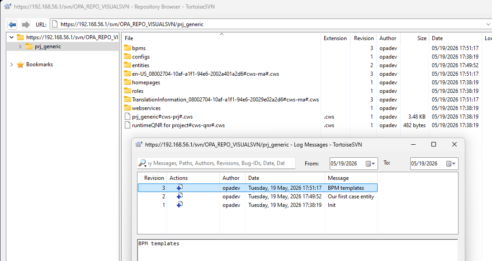Click the BPM templates message text pane
This screenshot has height=261, width=492.
298,250
